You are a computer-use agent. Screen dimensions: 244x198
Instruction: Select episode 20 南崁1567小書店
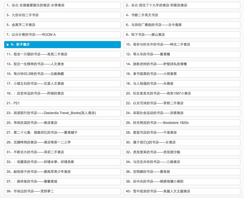tap(182, 93)
